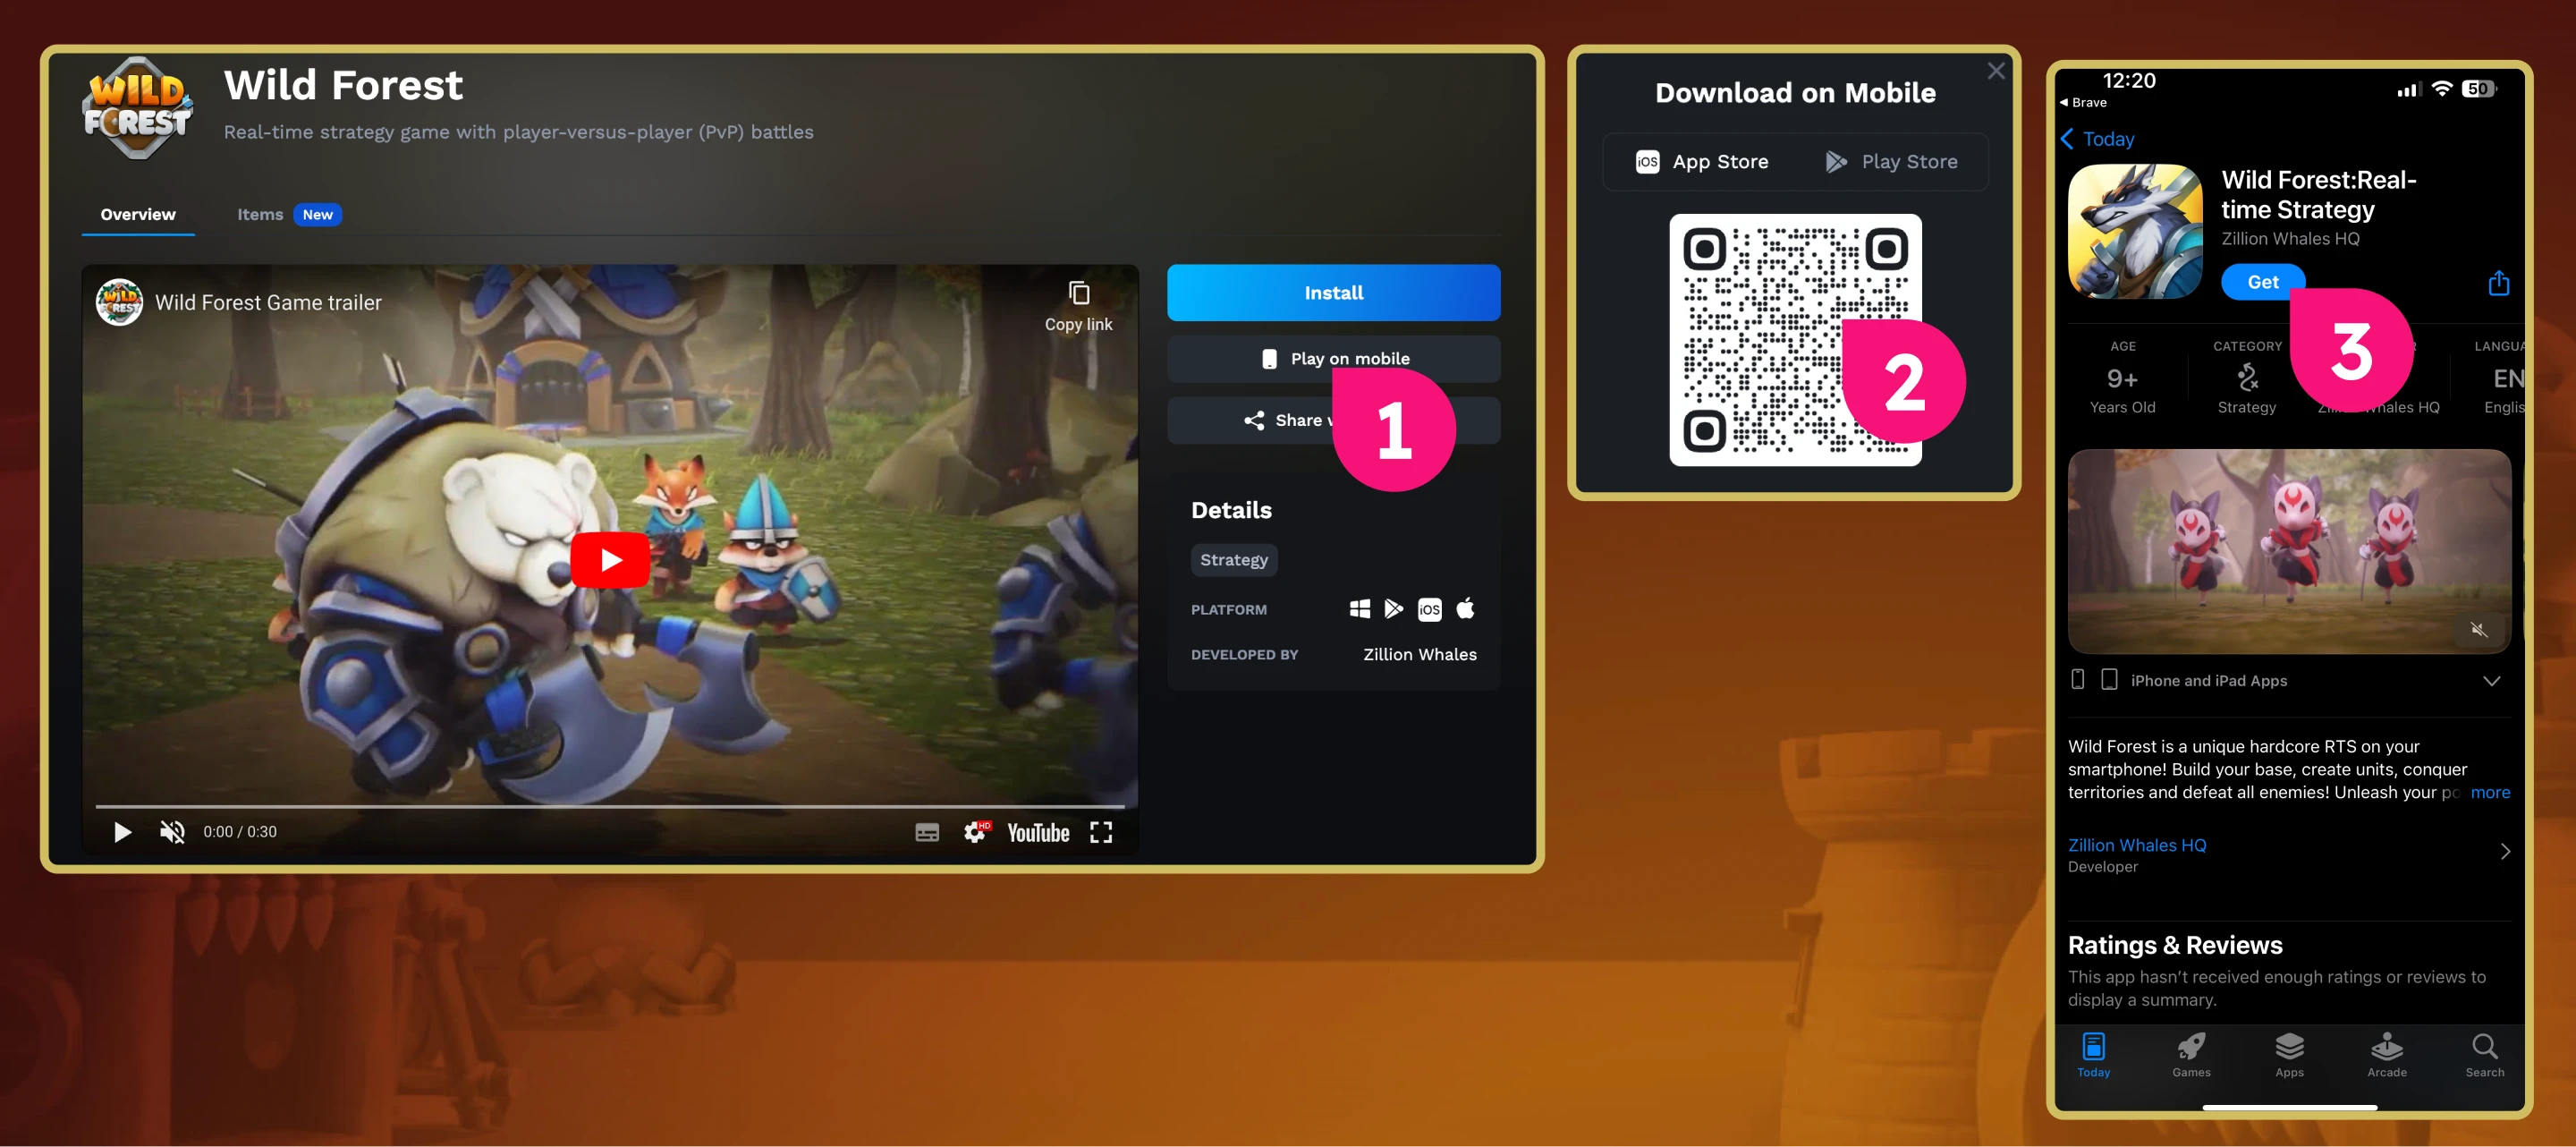Open the Today tab in App Store
The image size is (2576, 1147).
point(2093,1055)
